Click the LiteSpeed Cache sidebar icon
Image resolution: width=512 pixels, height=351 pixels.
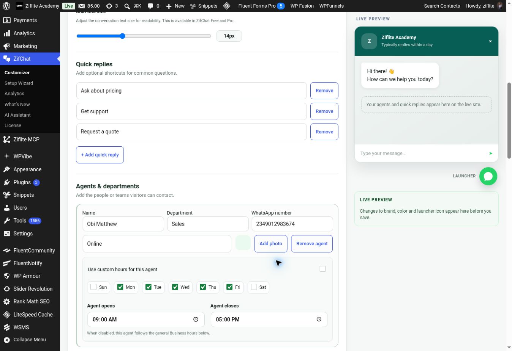coord(7,315)
